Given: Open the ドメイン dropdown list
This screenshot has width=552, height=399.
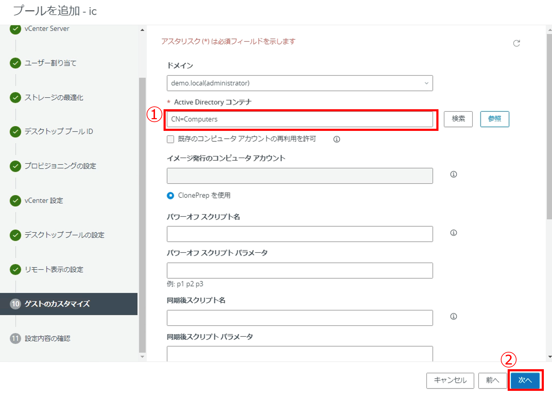Looking at the screenshot, I should [x=299, y=83].
